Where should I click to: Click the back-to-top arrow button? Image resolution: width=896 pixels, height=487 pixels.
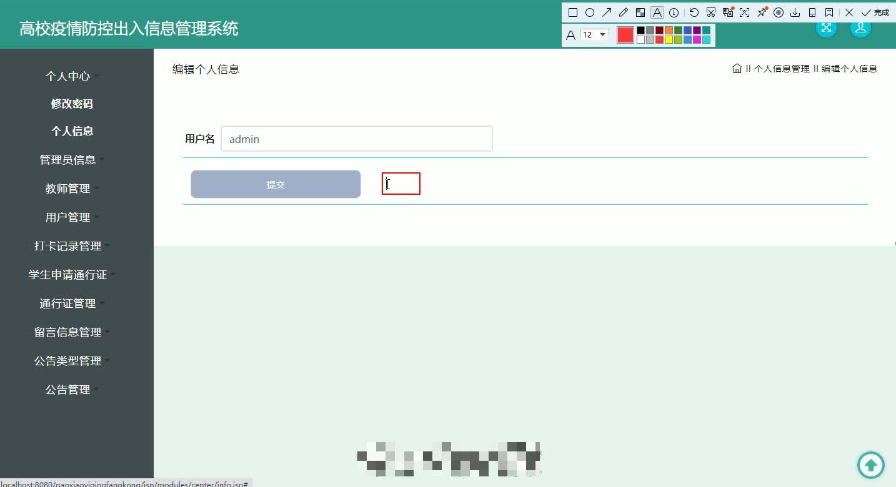click(x=871, y=465)
